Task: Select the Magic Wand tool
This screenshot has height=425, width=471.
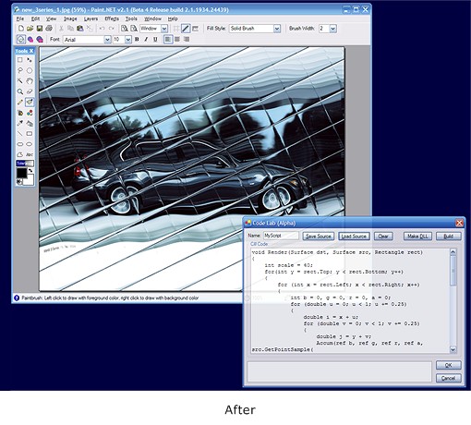Action: 20,81
